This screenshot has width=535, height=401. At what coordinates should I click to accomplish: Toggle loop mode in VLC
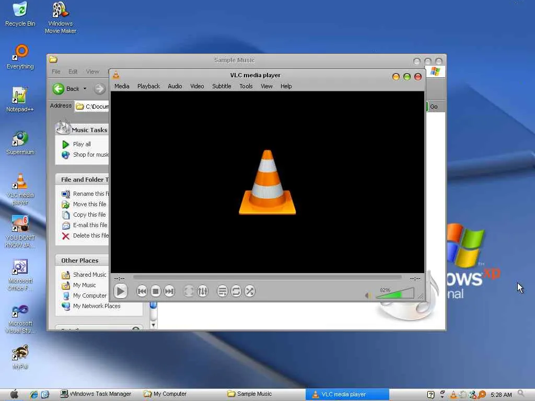click(x=236, y=291)
